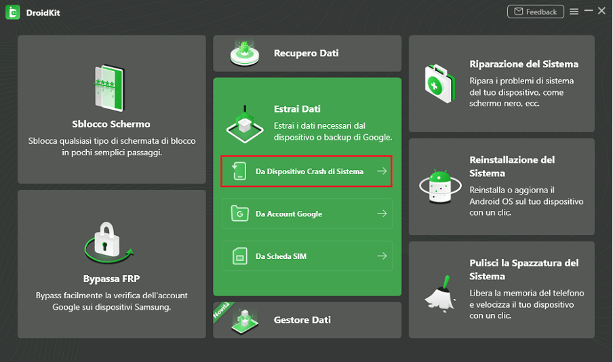Click arrow beside Da Dispositivo Crash di Sistema

pos(382,172)
